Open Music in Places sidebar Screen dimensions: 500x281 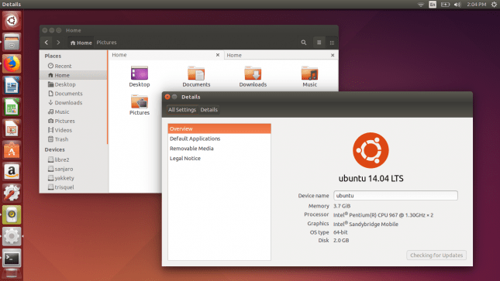[x=74, y=111]
